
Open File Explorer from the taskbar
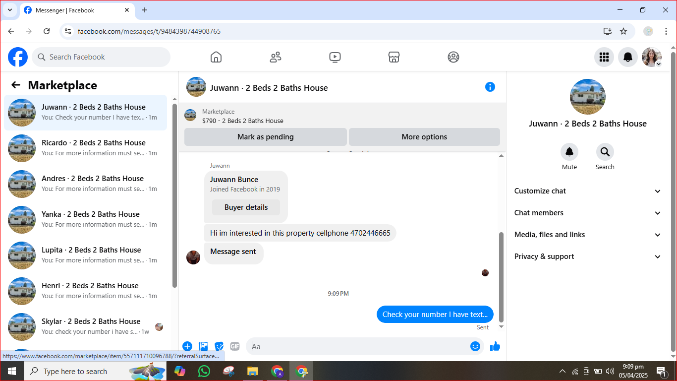(253, 371)
